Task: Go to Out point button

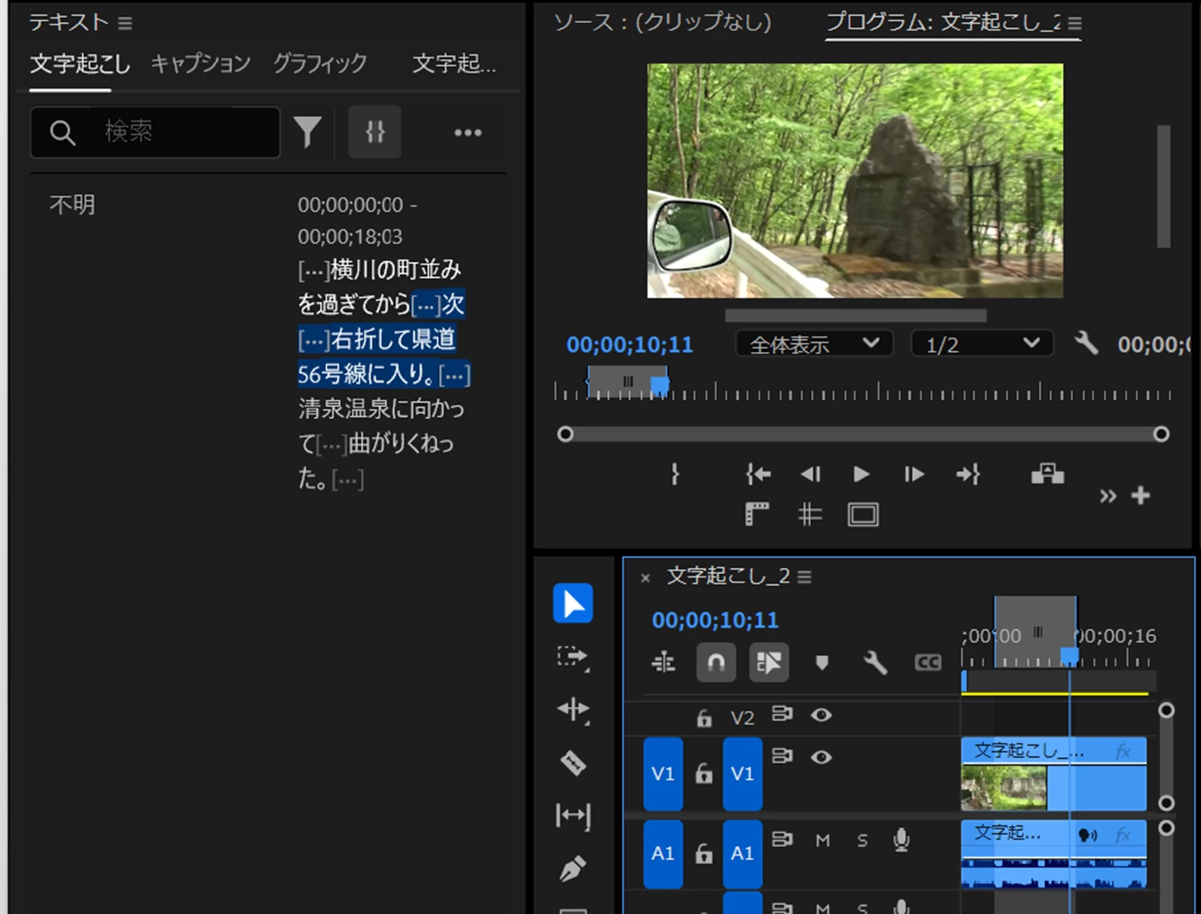Action: point(968,474)
